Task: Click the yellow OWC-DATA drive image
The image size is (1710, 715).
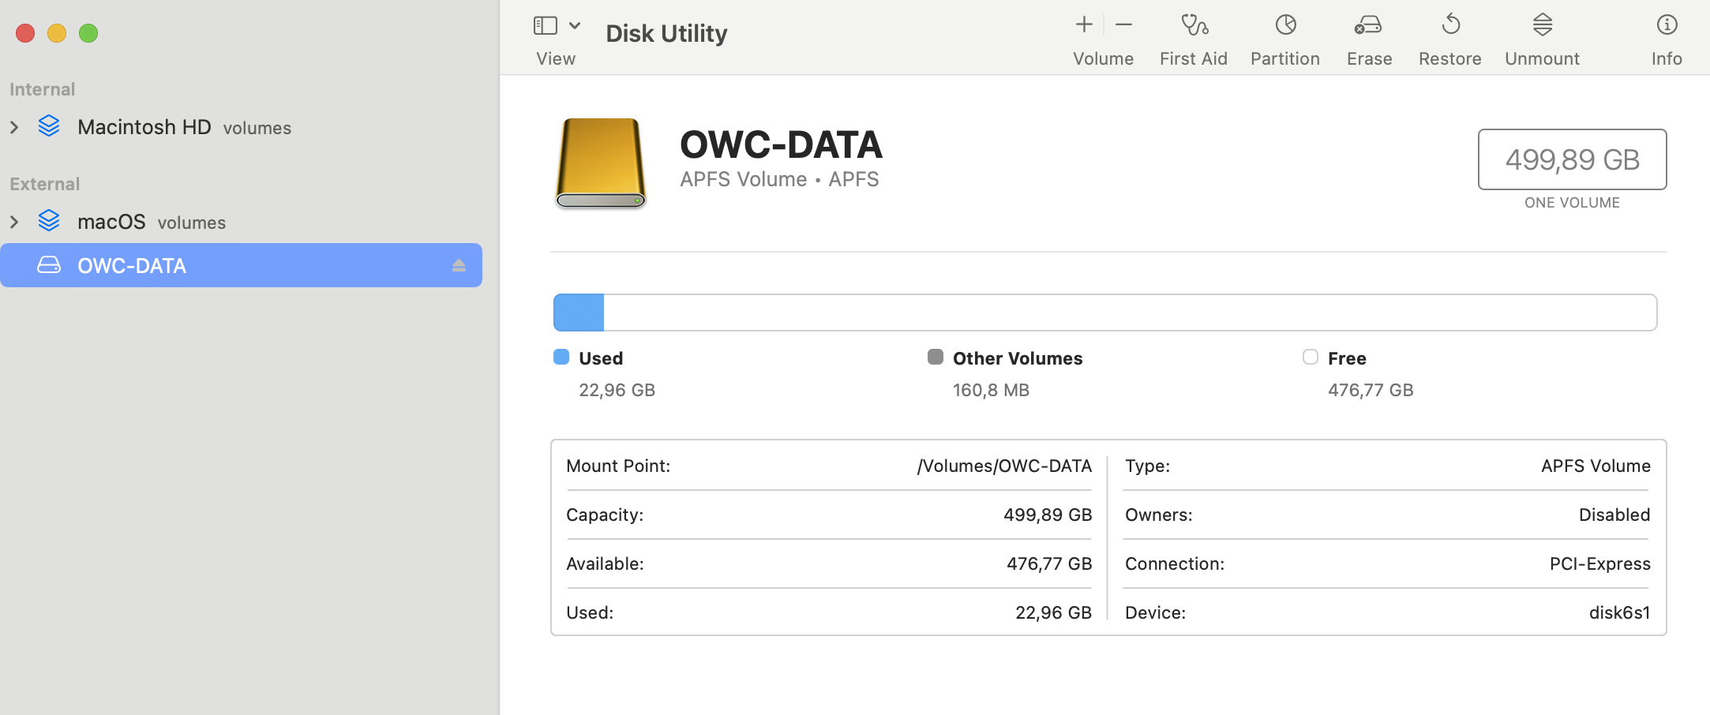Action: click(x=601, y=163)
